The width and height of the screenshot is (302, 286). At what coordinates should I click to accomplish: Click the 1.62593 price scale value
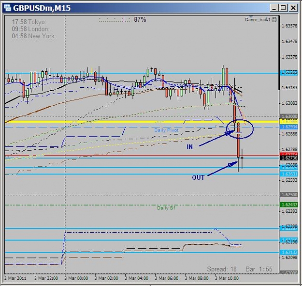(289, 180)
